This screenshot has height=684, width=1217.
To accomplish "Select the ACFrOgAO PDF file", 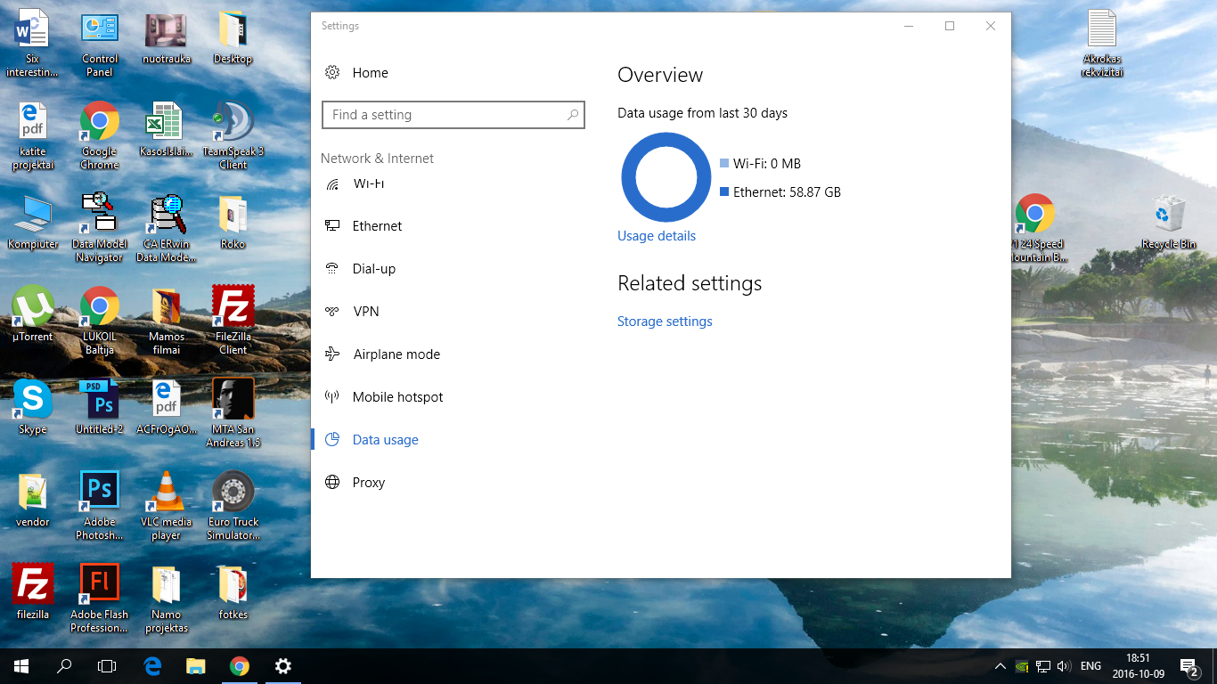I will (x=167, y=407).
